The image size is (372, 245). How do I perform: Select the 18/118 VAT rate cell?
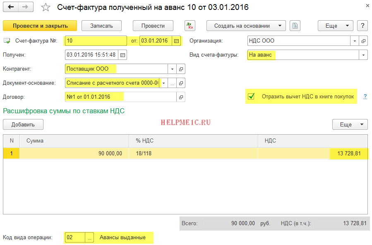tap(193, 154)
